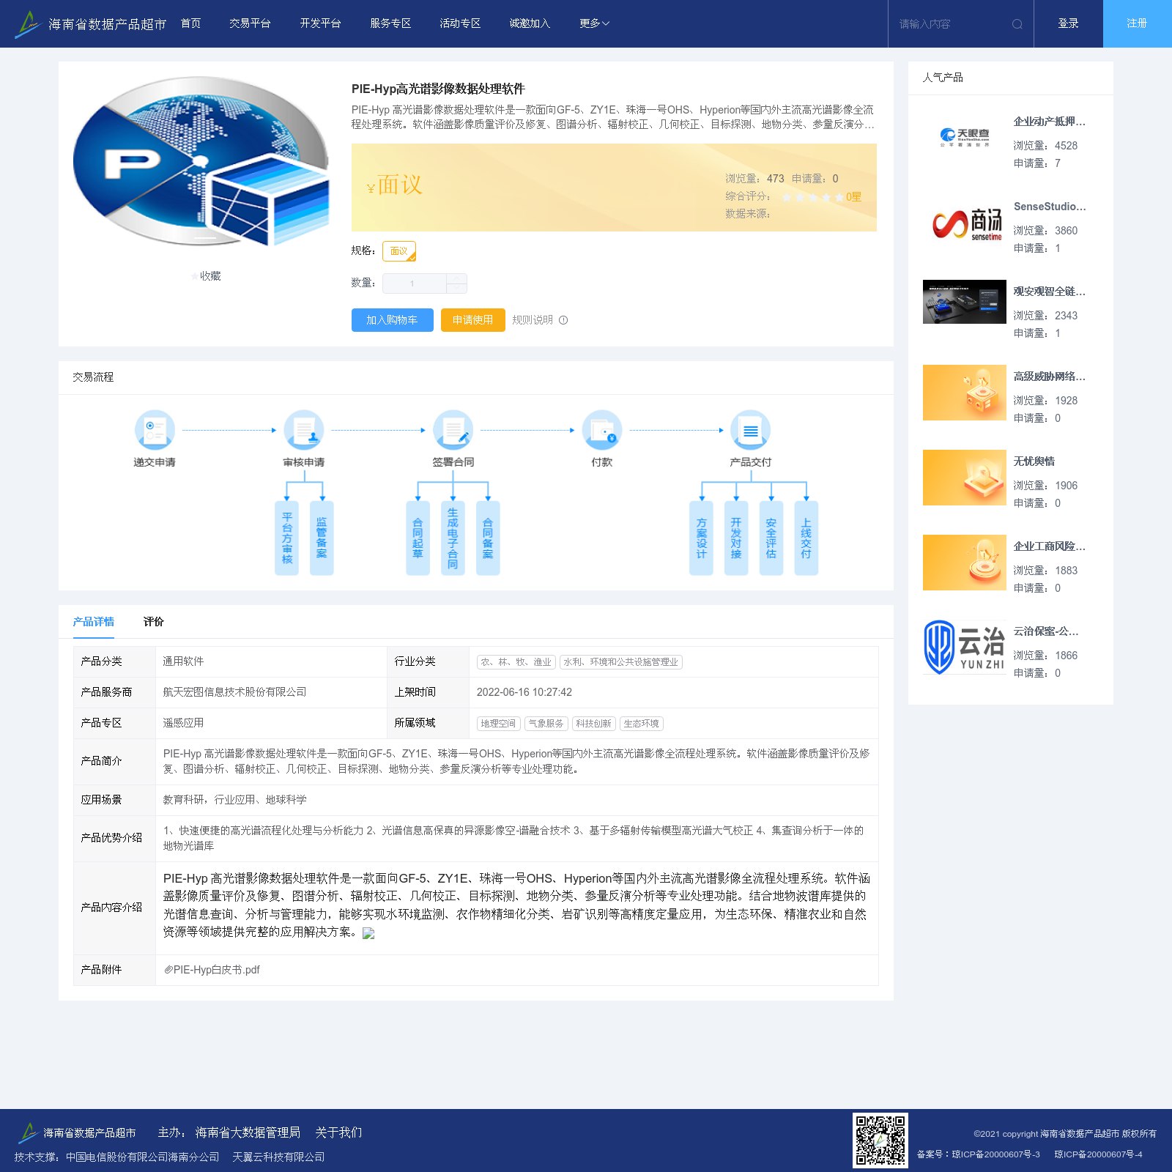Click the 加入购物车 button
Image resolution: width=1172 pixels, height=1172 pixels.
(x=393, y=320)
